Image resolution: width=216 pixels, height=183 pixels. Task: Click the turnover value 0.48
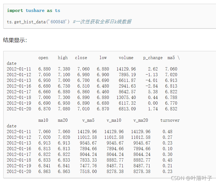click(167, 131)
